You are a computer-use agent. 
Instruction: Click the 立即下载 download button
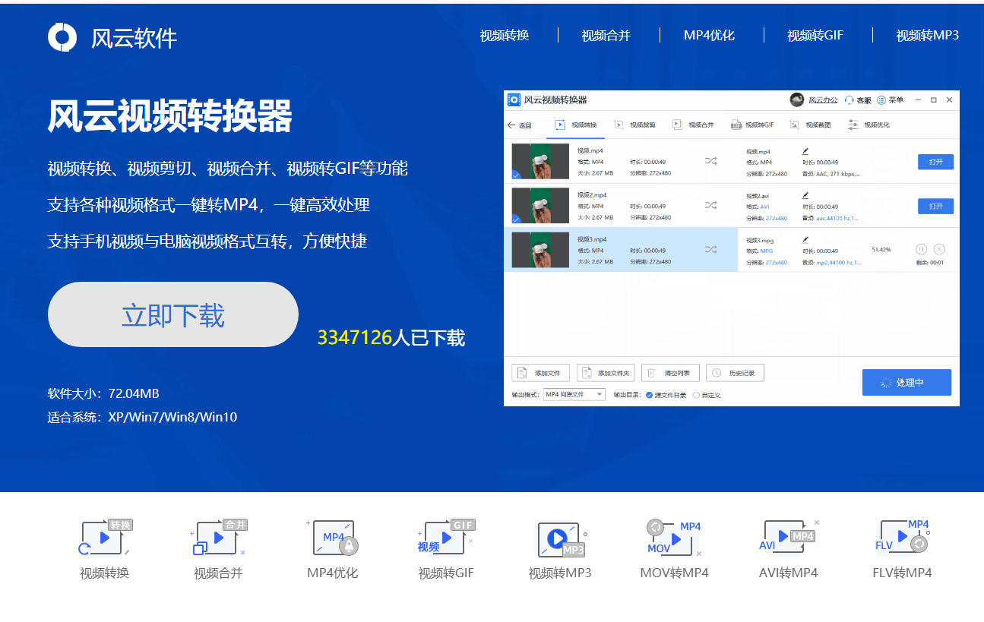tap(173, 314)
